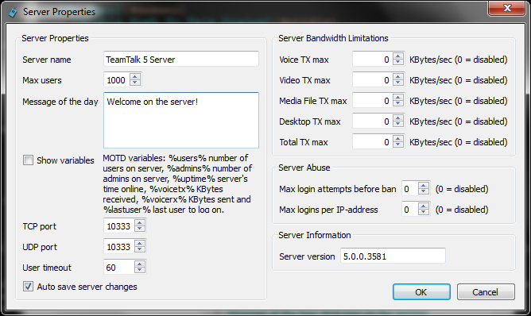Decrease User timeout with down arrow
531x316 pixels.
(x=140, y=270)
